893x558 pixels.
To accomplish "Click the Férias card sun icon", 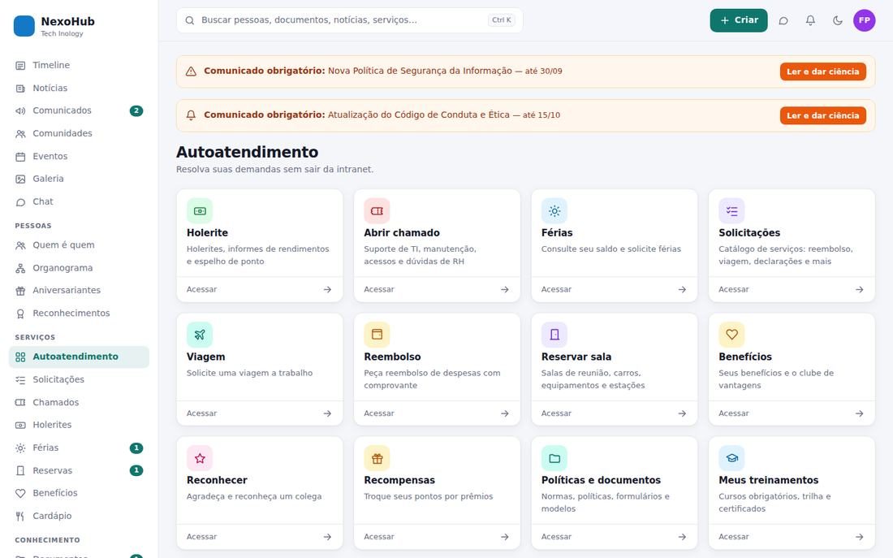I will tap(554, 211).
